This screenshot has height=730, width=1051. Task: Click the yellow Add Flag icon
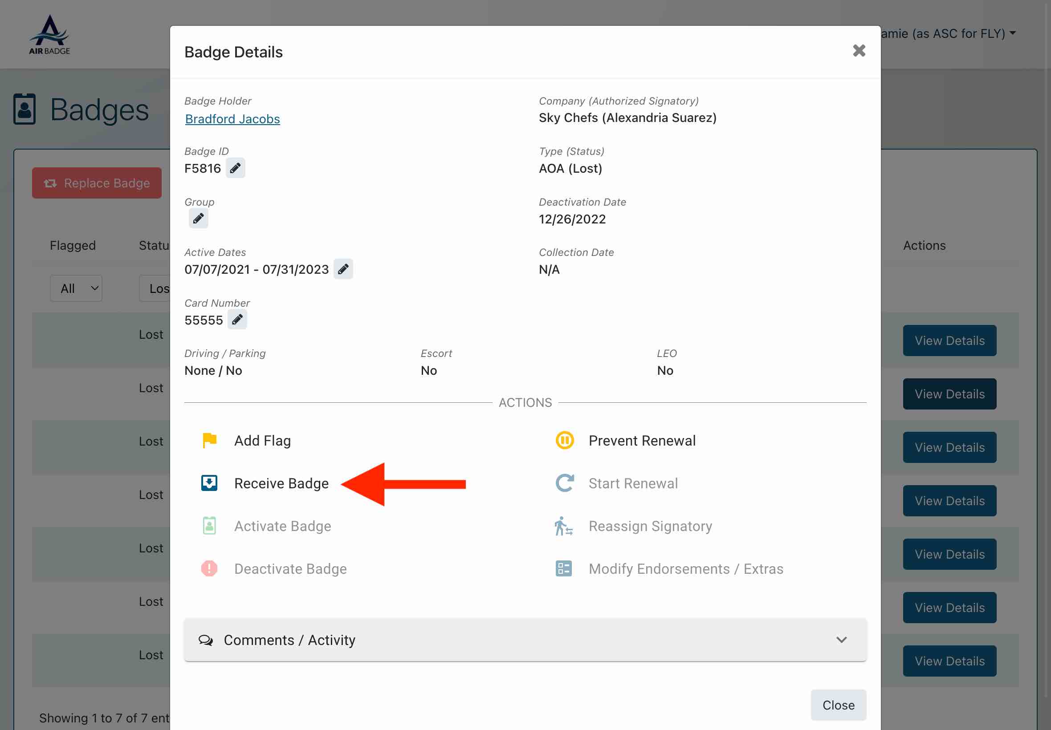tap(209, 441)
